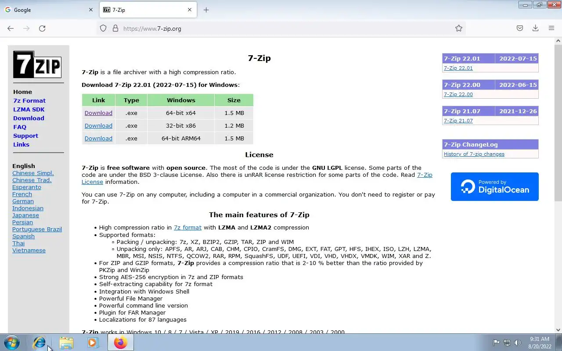Open the clock showing 9:31 AM
The image size is (562, 351).
[540, 342]
